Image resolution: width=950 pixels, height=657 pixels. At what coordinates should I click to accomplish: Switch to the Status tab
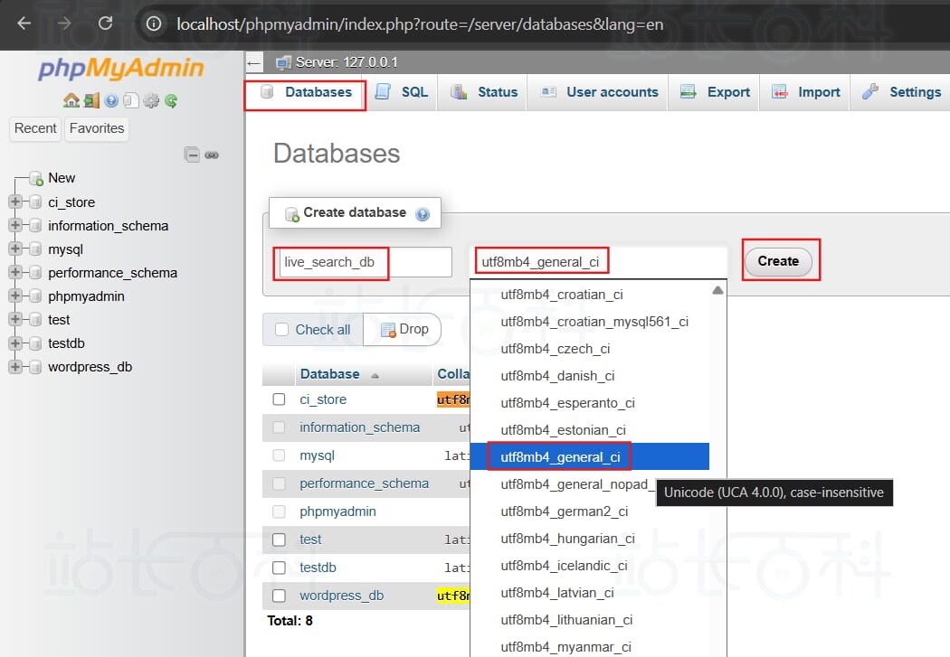(x=483, y=92)
